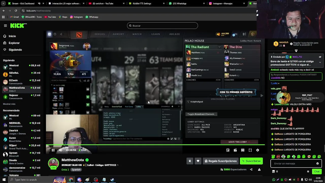Seek on the green stream progress bar

click(x=155, y=145)
